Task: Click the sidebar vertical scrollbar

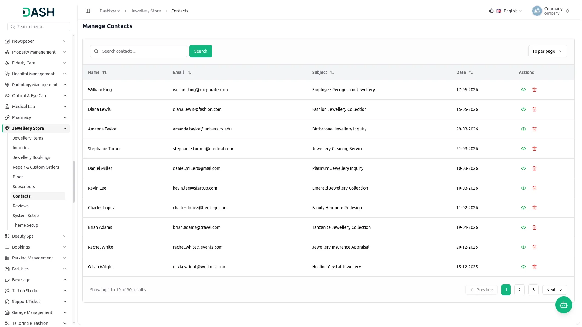Action: pos(74,182)
